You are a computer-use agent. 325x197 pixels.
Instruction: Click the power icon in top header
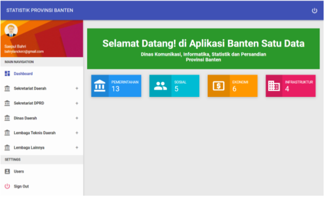click(314, 10)
